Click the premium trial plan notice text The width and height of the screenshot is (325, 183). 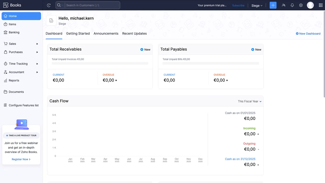click(212, 5)
